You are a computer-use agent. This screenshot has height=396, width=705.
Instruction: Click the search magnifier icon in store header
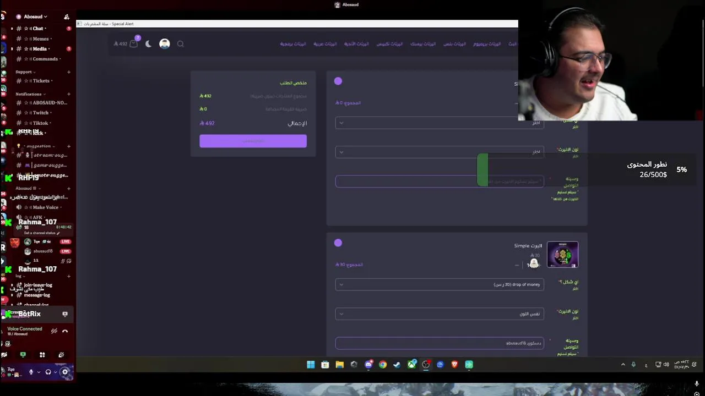click(x=180, y=43)
